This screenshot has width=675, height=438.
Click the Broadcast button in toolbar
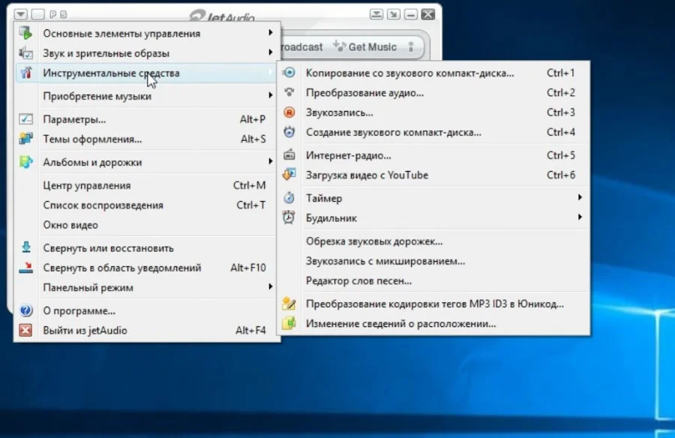302,46
